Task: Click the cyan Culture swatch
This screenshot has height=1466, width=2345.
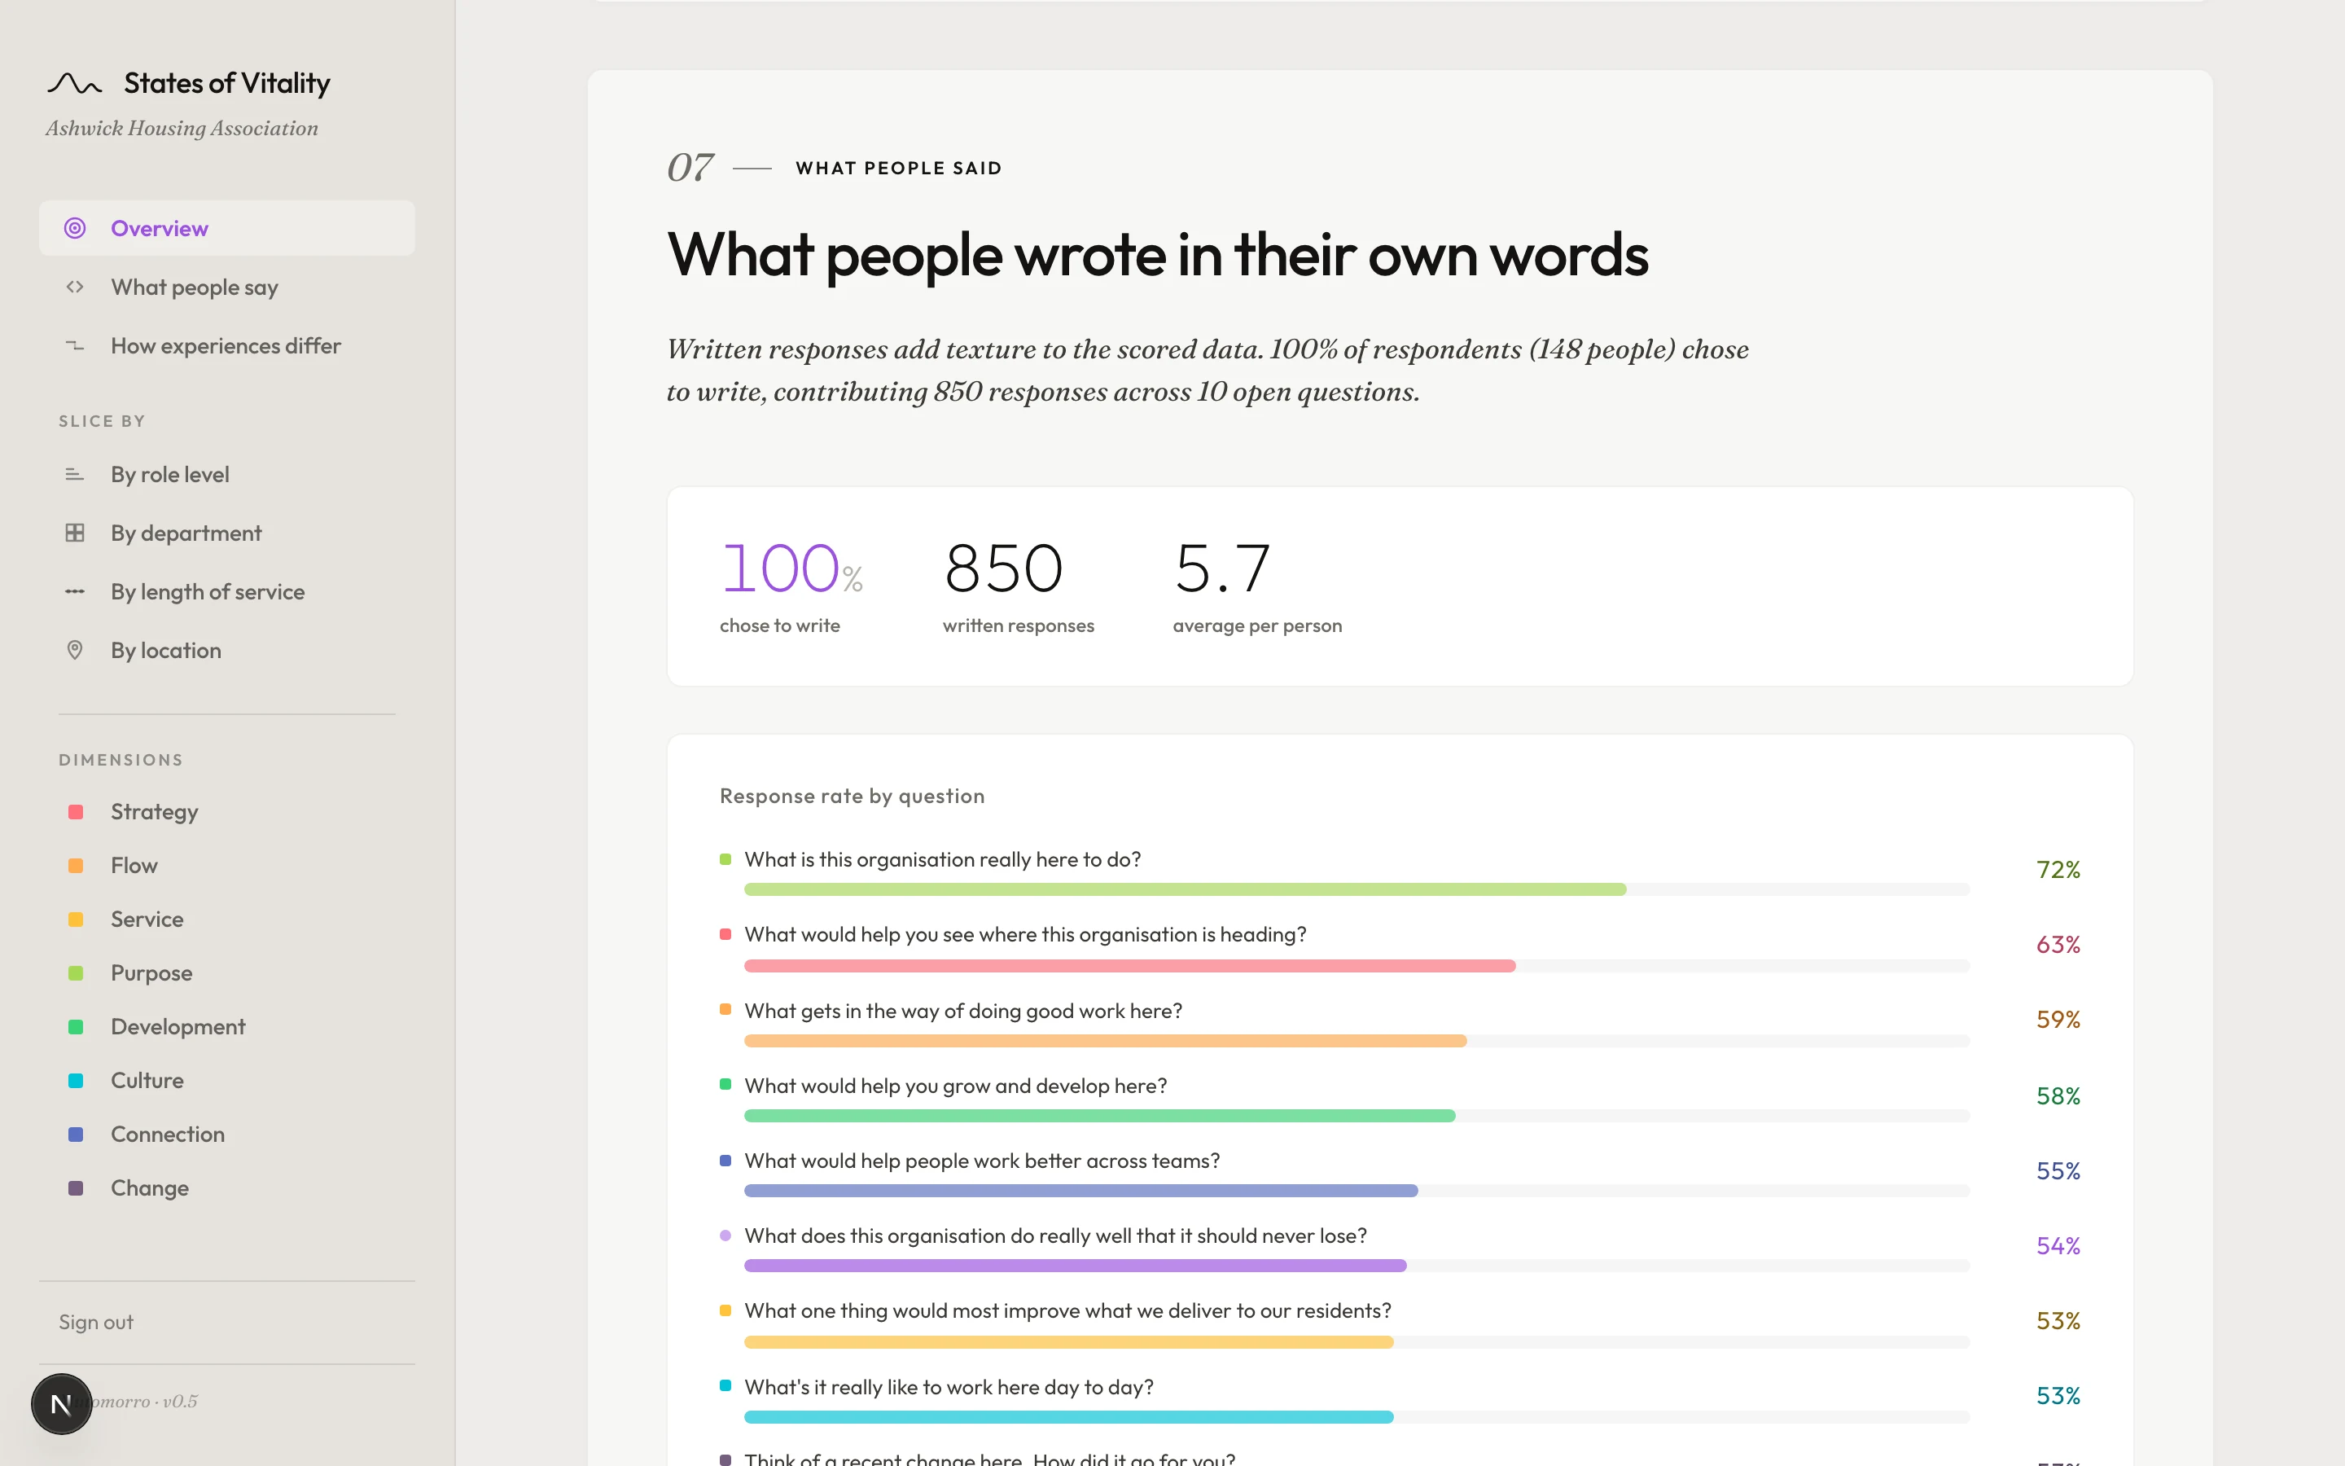Action: (x=76, y=1080)
